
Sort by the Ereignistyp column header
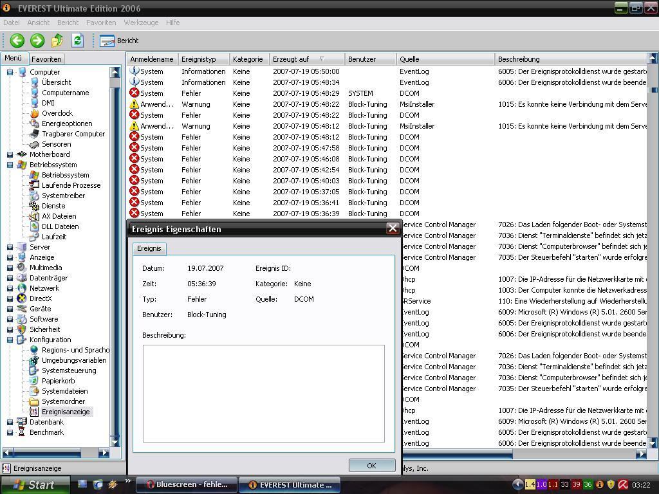204,59
